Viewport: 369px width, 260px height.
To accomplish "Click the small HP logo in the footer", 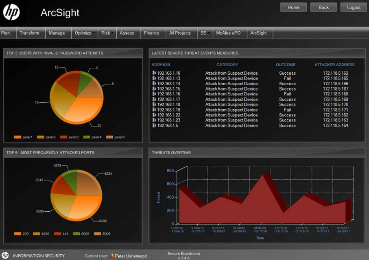I will pyautogui.click(x=5, y=255).
